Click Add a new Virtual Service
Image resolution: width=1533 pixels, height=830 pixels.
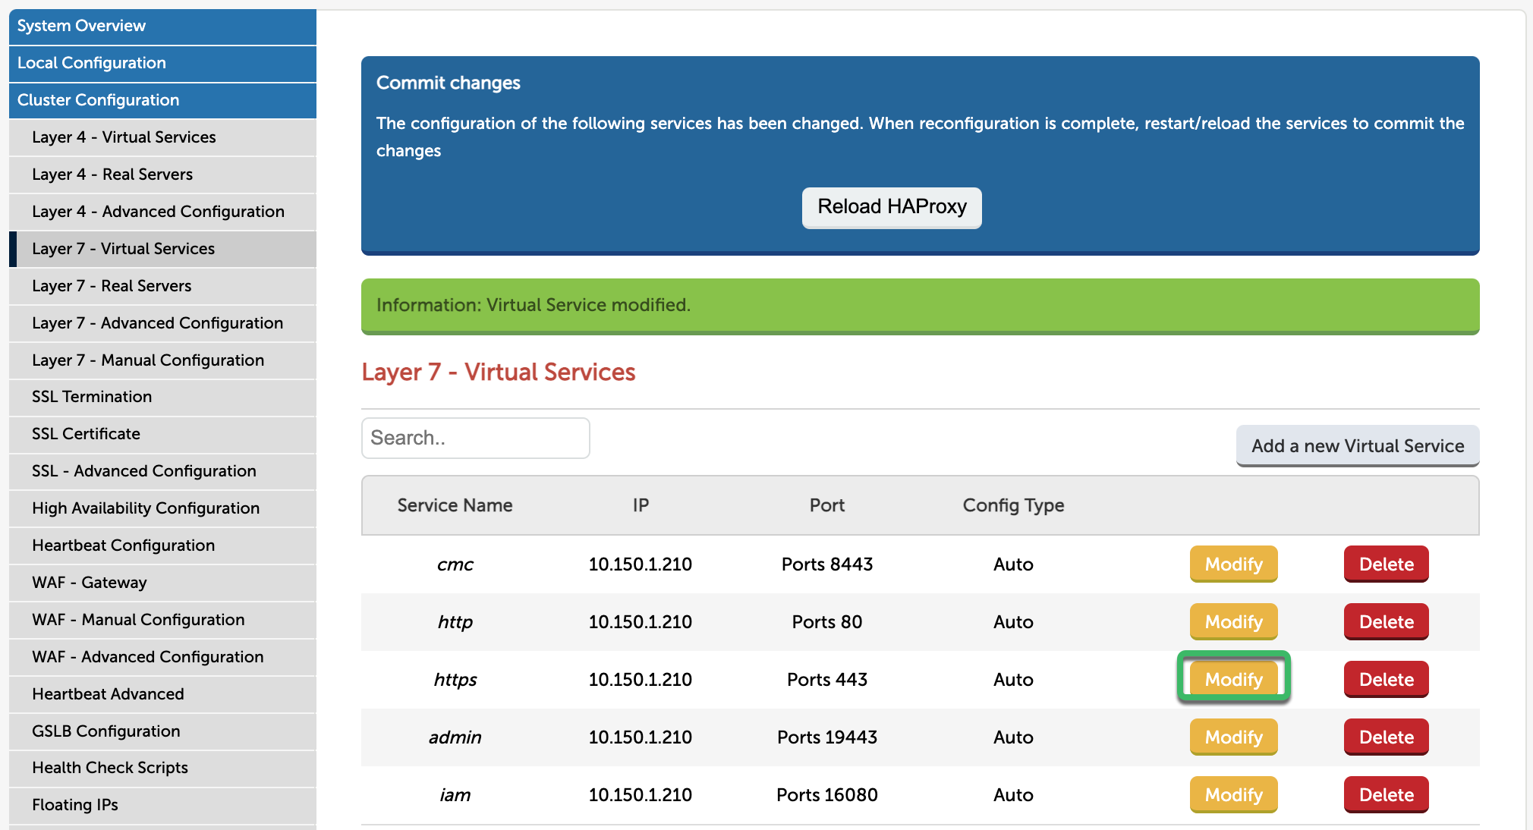click(1358, 446)
